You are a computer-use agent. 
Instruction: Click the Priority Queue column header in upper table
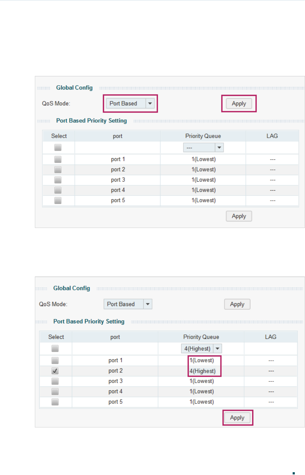tap(203, 136)
